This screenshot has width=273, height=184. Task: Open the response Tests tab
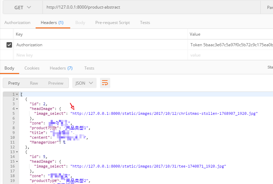(x=89, y=68)
